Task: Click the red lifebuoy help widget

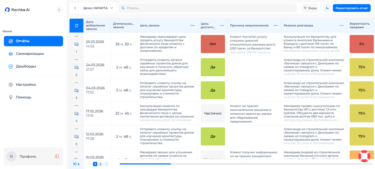Action: [364, 156]
